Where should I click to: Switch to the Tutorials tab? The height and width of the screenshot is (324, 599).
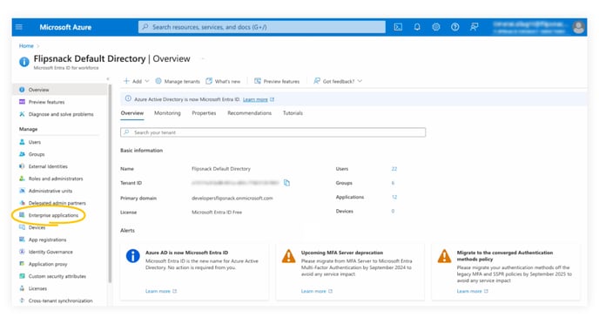(293, 113)
